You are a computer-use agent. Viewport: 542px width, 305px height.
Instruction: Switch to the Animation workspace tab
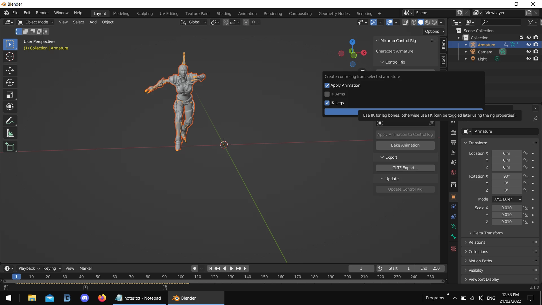247,14
